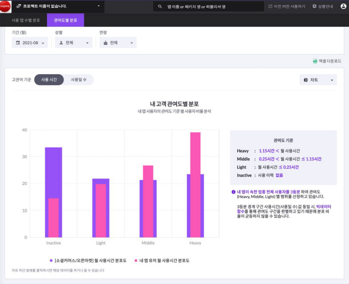Select 사용 시간 engagement criterion
Image resolution: width=349 pixels, height=284 pixels.
pos(49,80)
